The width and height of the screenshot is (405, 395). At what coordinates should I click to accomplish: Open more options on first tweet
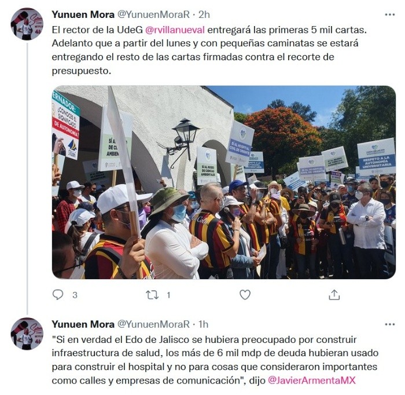pyautogui.click(x=390, y=14)
